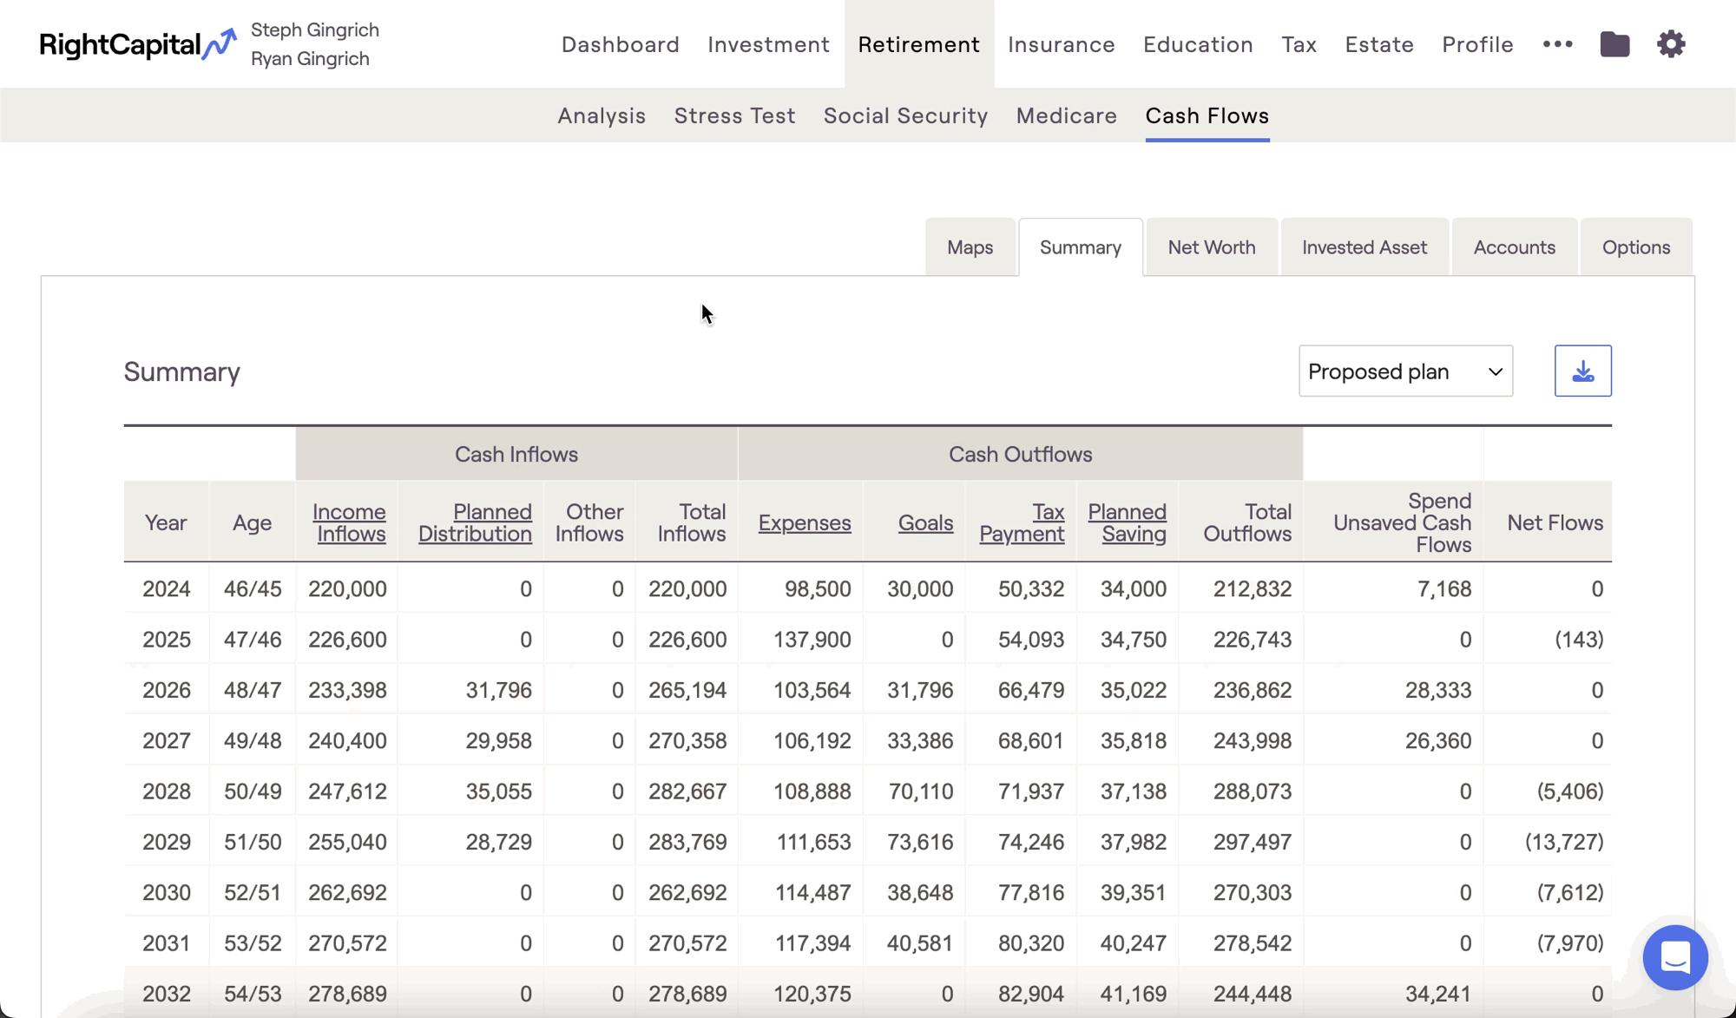This screenshot has width=1736, height=1018.
Task: Select the Accounts tab
Action: 1514,247
